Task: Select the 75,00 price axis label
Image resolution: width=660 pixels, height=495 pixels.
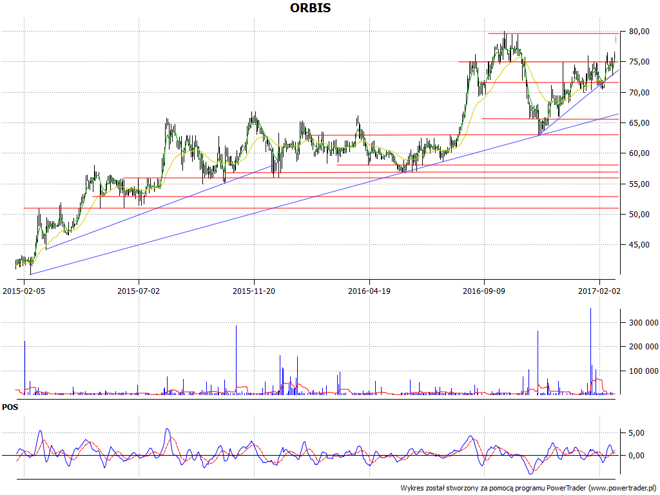Action: tap(639, 62)
